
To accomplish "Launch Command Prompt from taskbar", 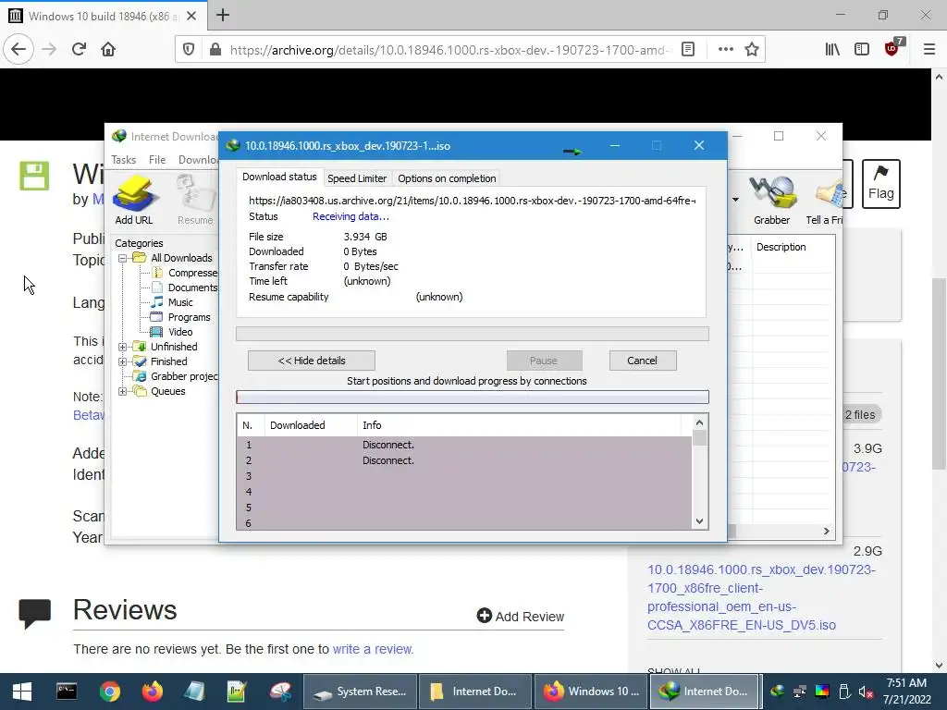I will point(67,692).
